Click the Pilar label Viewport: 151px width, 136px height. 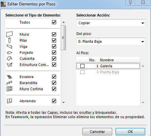coord(23,40)
